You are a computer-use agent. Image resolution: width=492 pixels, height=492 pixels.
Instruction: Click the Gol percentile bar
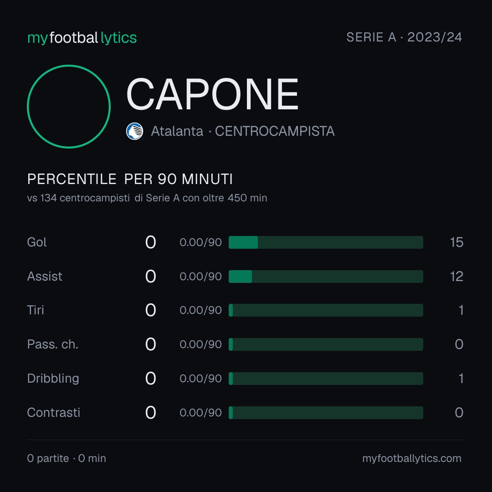(326, 242)
